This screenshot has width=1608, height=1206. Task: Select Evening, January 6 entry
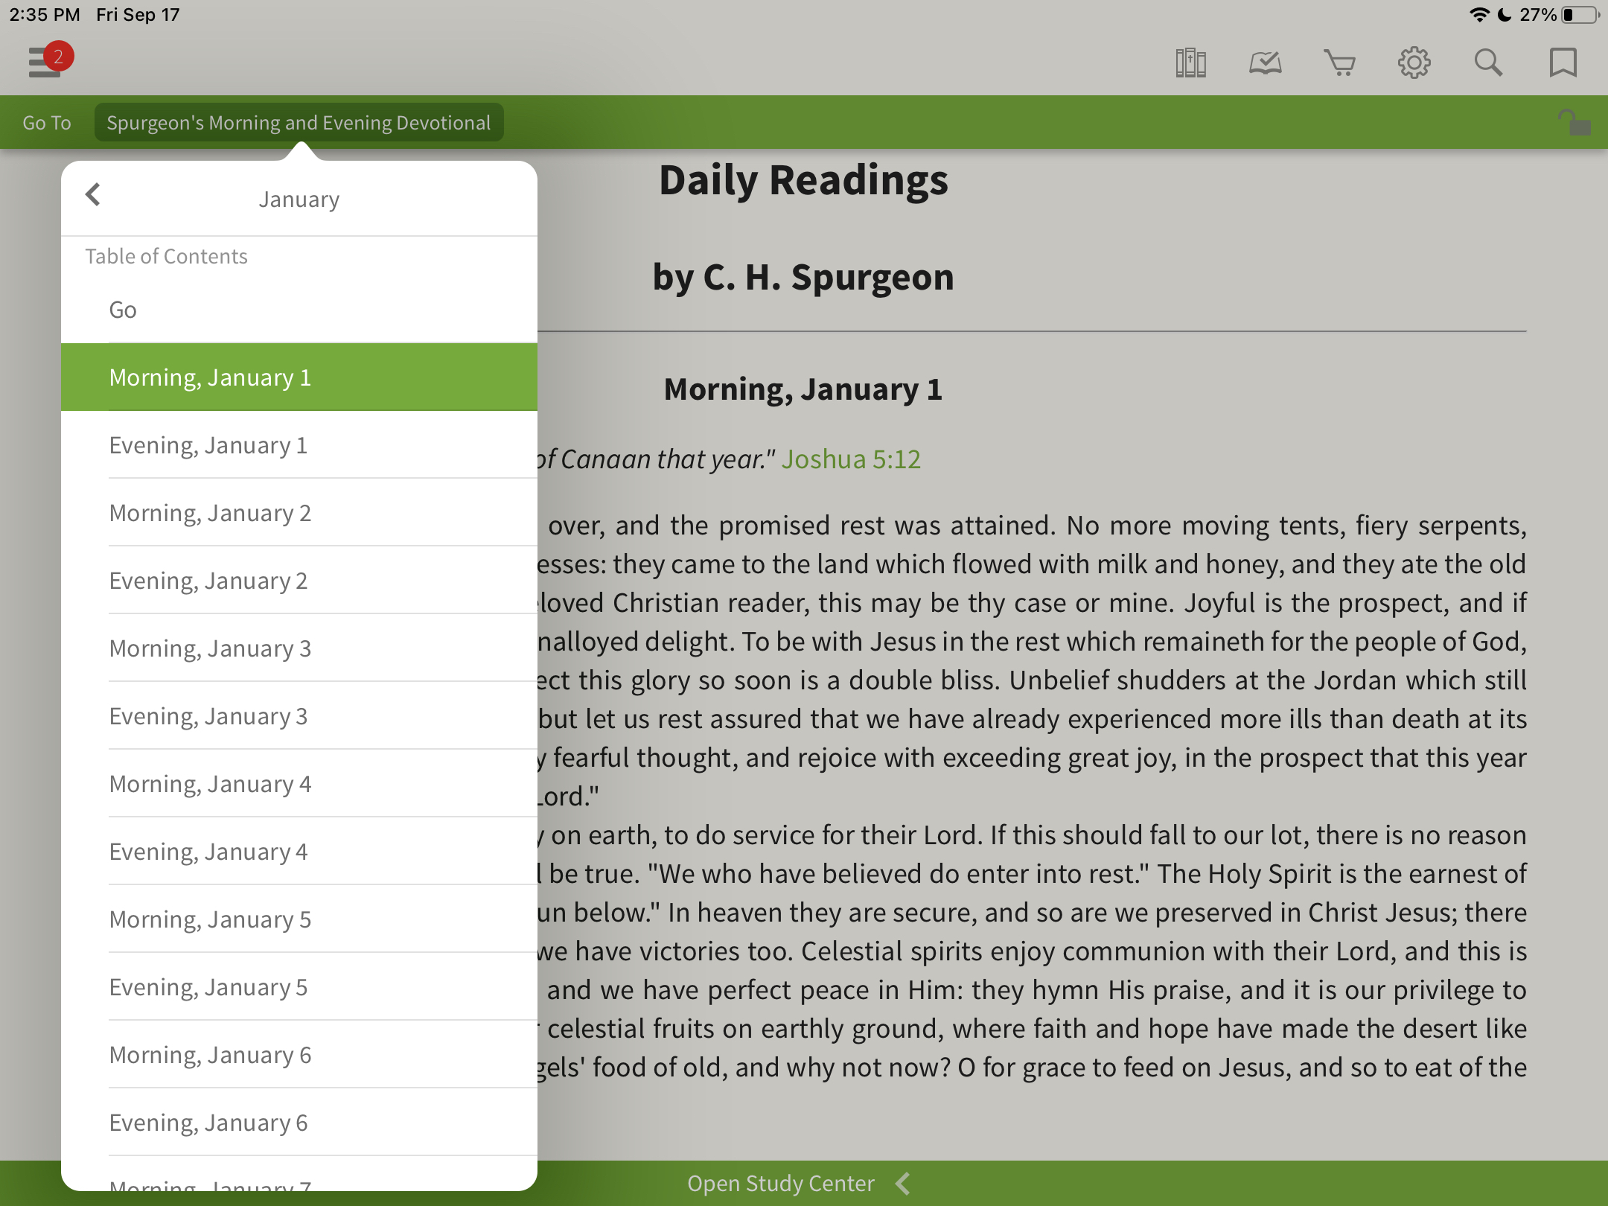(x=299, y=1123)
